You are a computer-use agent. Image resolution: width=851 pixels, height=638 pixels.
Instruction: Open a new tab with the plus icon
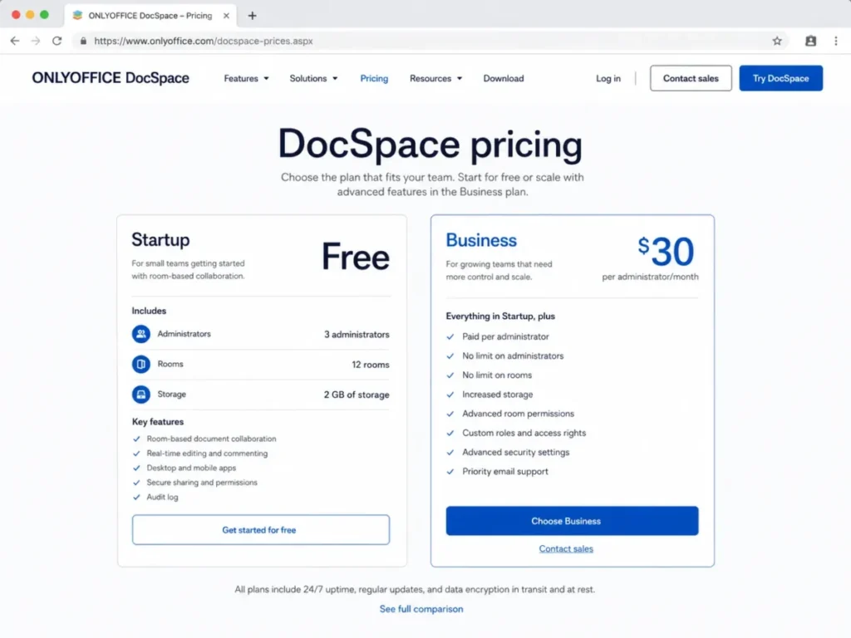click(x=253, y=16)
